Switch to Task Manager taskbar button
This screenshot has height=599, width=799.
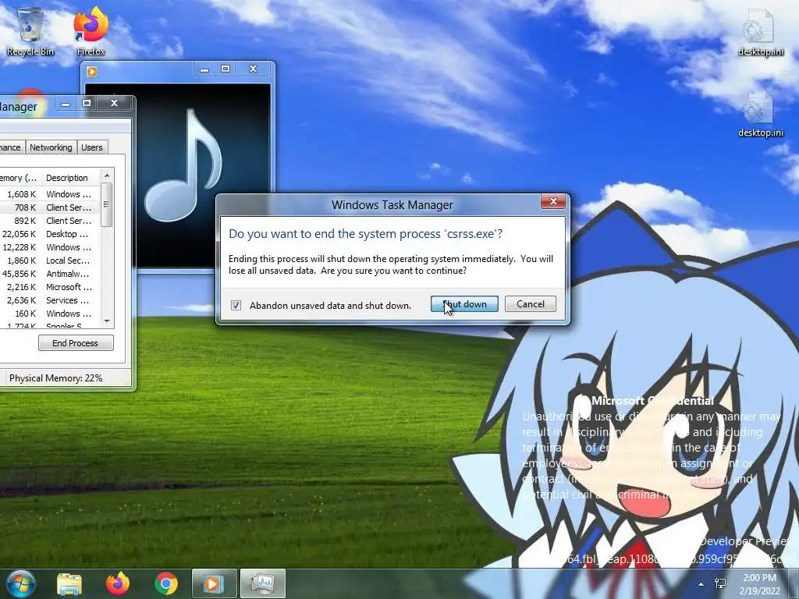click(x=262, y=583)
